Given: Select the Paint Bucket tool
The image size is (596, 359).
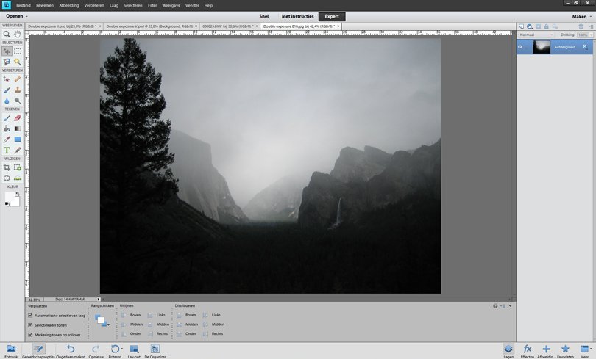Looking at the screenshot, I should 7,128.
